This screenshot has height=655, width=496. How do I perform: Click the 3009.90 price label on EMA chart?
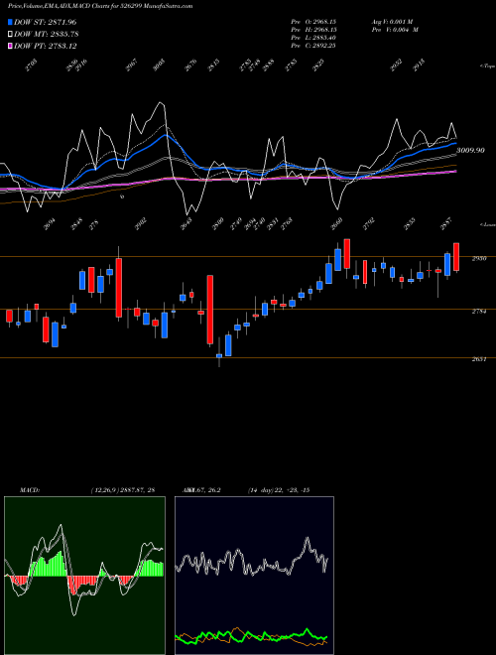[470, 150]
